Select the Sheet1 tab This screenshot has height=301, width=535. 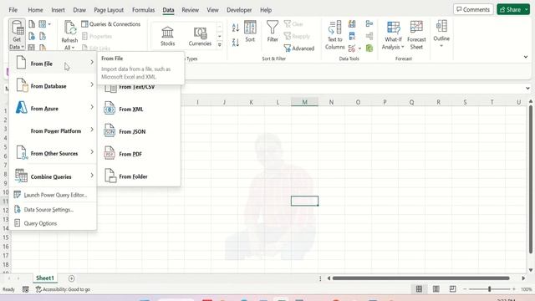45,278
